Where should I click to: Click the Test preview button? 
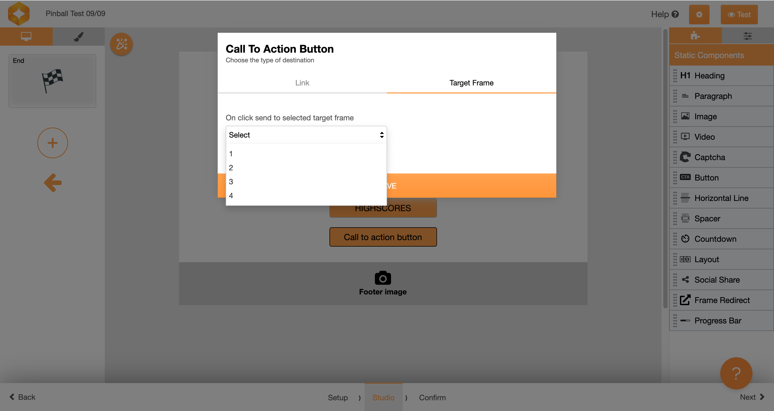pos(739,15)
